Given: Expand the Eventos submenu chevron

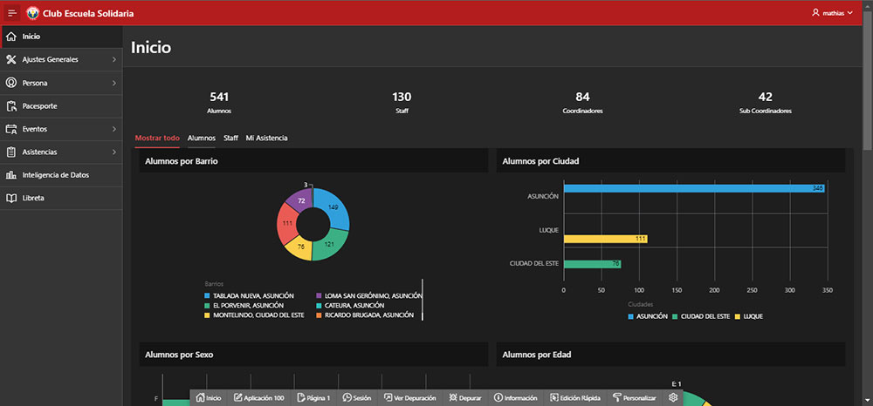Looking at the screenshot, I should (x=113, y=129).
